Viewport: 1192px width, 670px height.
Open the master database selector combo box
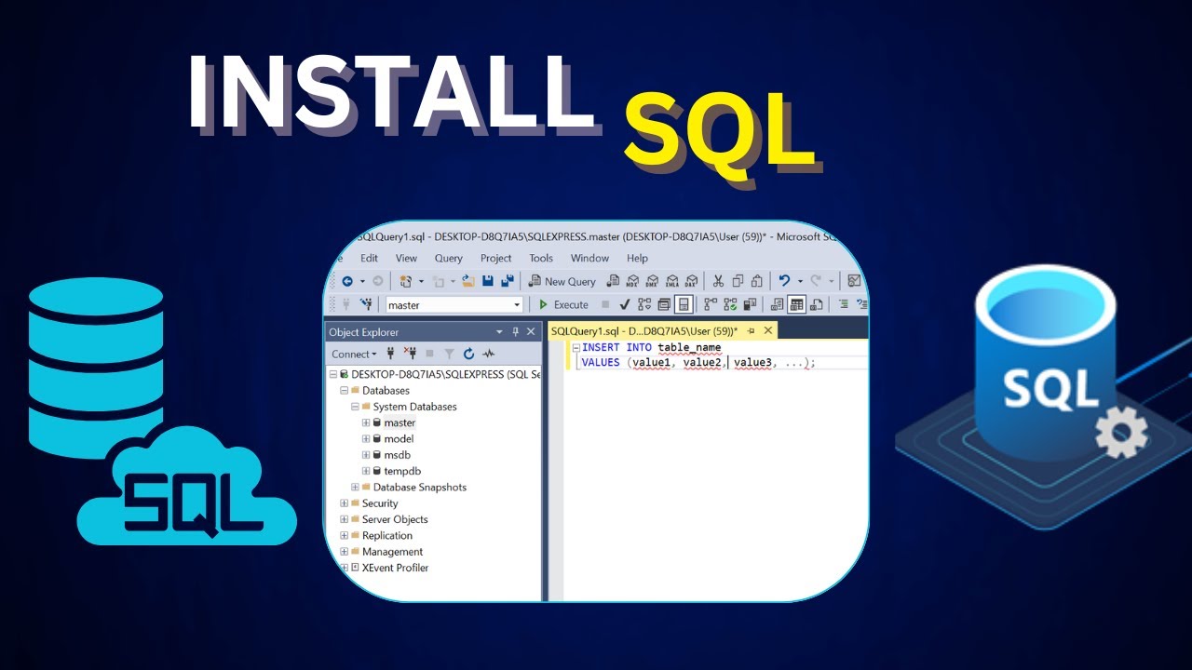click(454, 304)
